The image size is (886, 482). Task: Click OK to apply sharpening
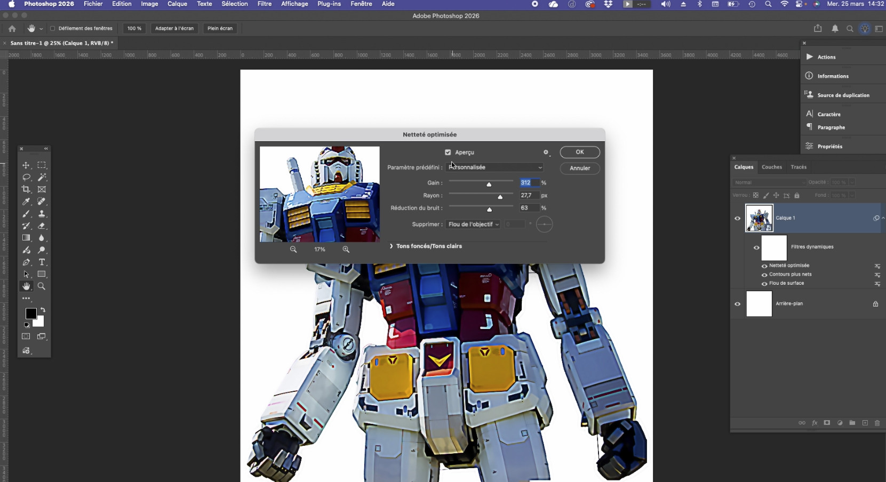pos(579,152)
